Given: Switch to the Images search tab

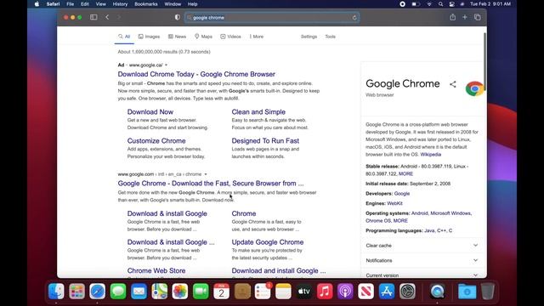Looking at the screenshot, I should 149,37.
